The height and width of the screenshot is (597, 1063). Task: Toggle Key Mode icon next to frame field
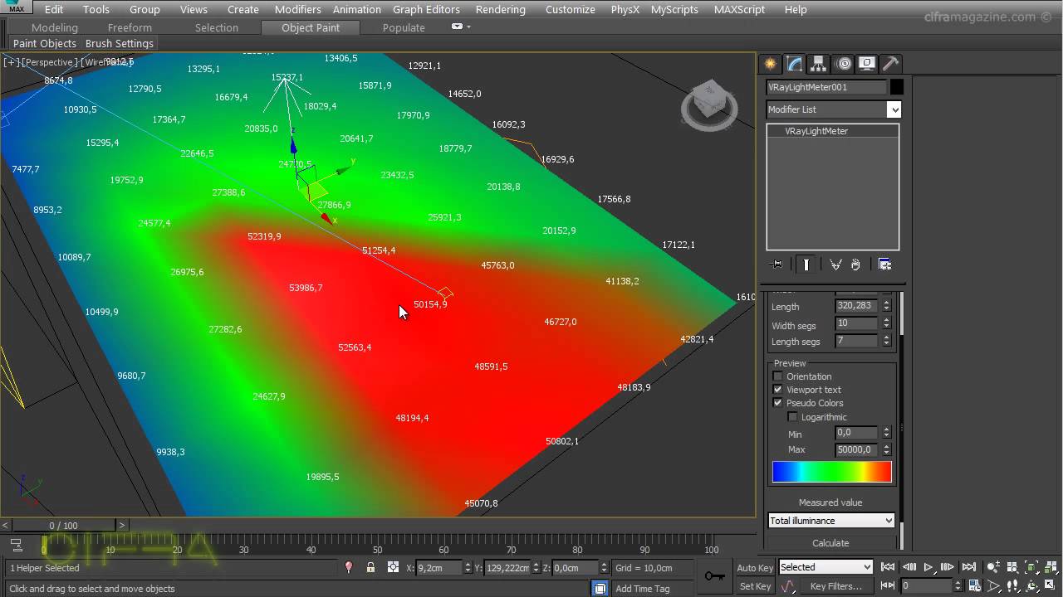[x=888, y=586]
